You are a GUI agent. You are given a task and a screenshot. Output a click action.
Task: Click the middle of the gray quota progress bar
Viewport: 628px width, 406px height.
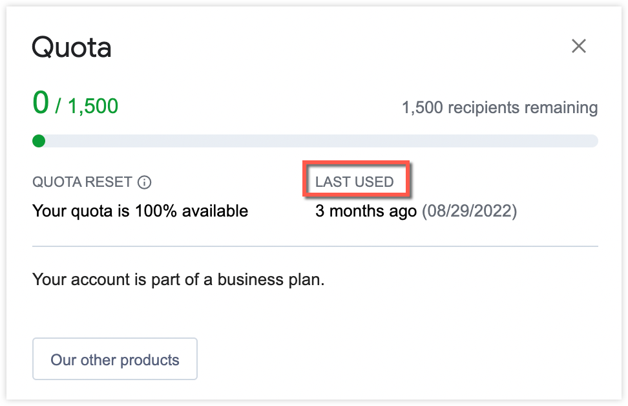[x=317, y=141]
